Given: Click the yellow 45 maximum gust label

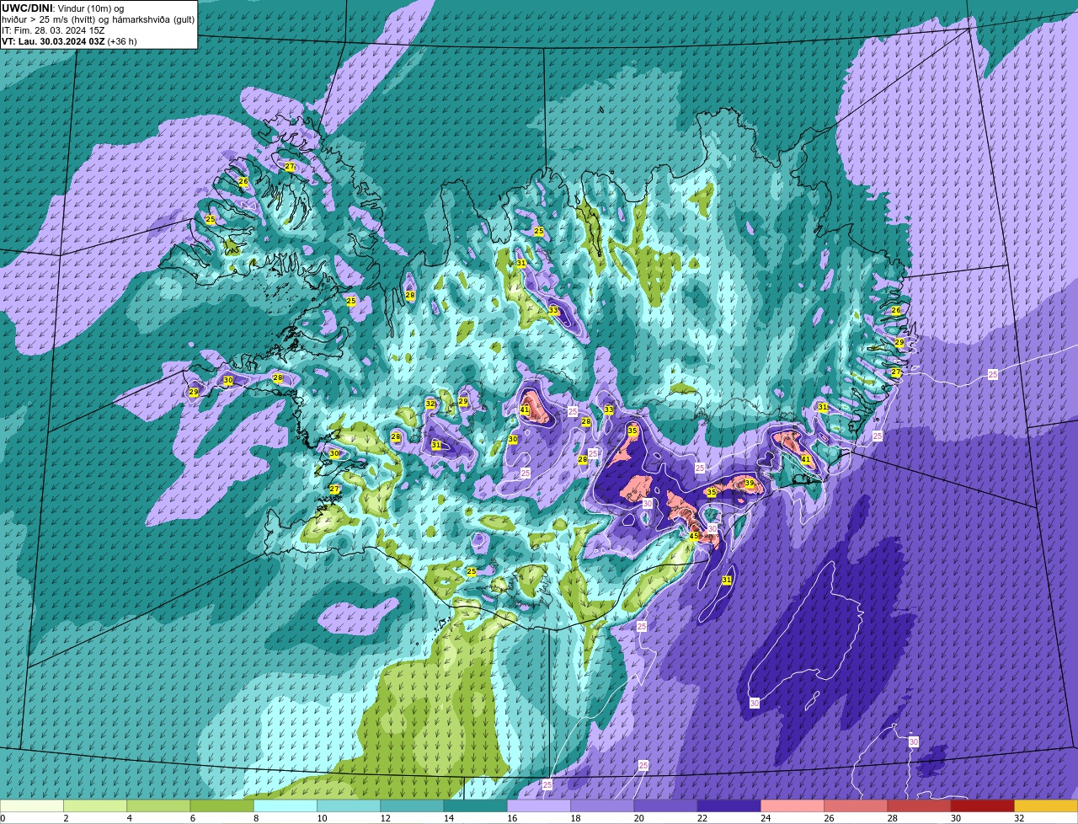Looking at the screenshot, I should 694,536.
